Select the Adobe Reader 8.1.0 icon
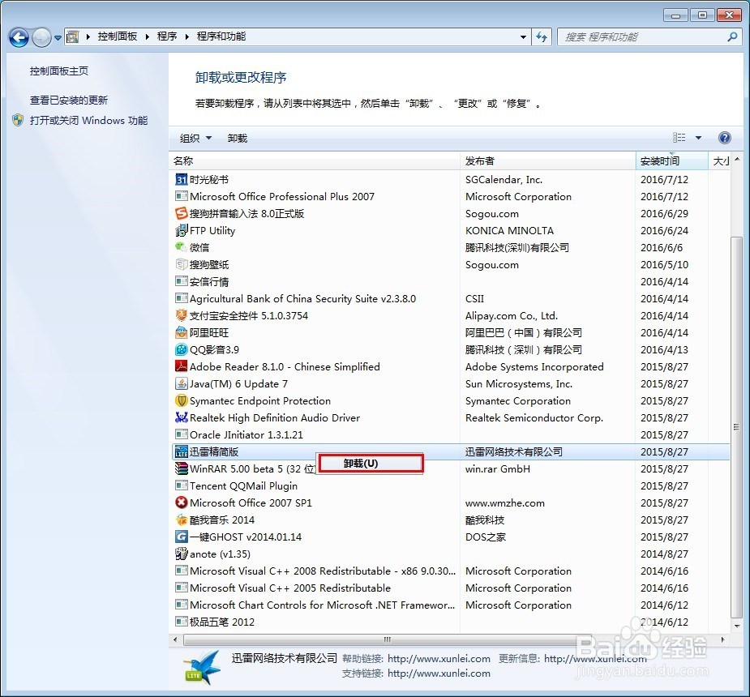The image size is (750, 697). click(x=182, y=367)
